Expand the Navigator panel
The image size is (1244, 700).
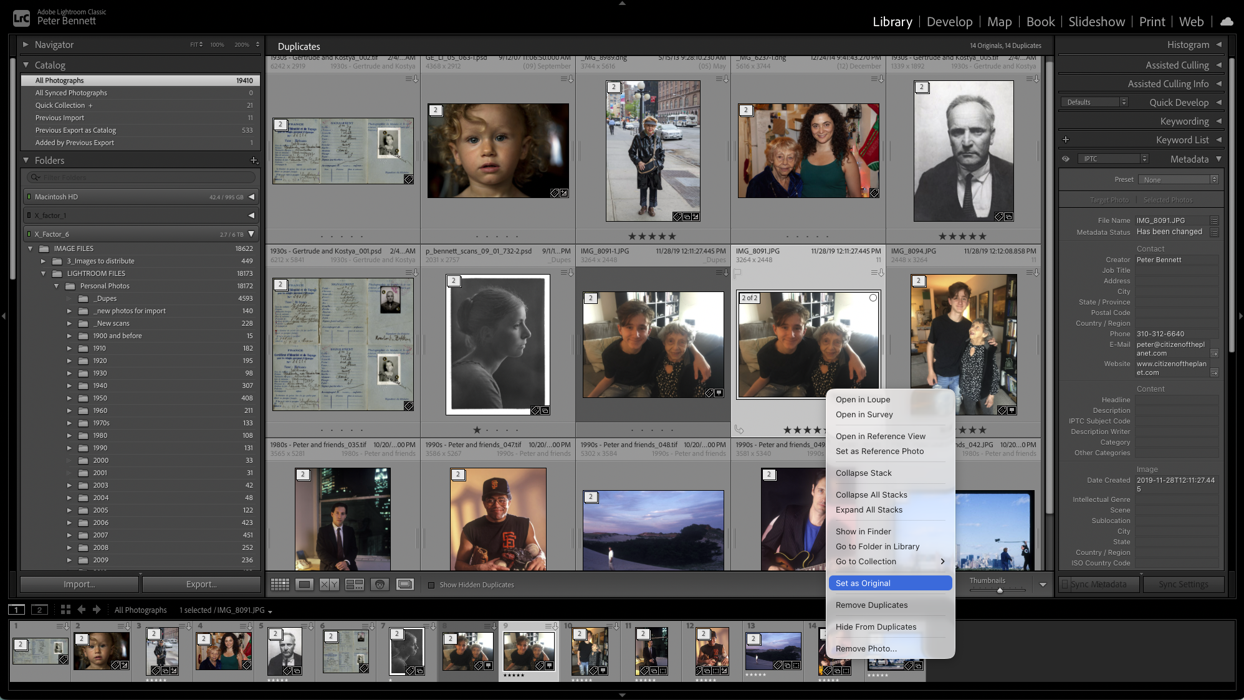[26, 45]
